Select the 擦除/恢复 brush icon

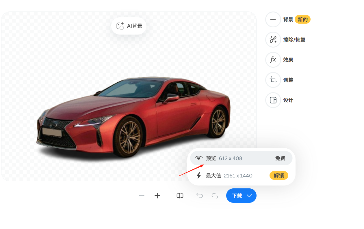coord(273,40)
